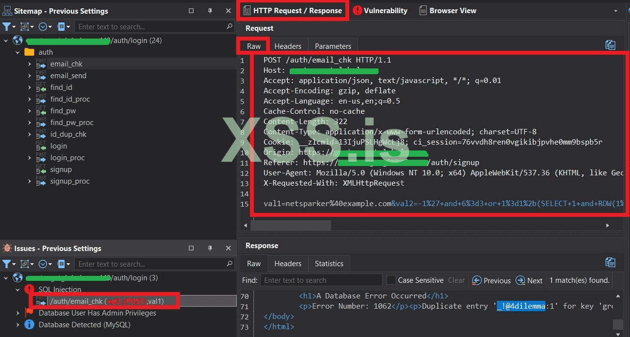The image size is (630, 337).
Task: Open the Sitemap view-options dropdown
Action: click(x=64, y=27)
